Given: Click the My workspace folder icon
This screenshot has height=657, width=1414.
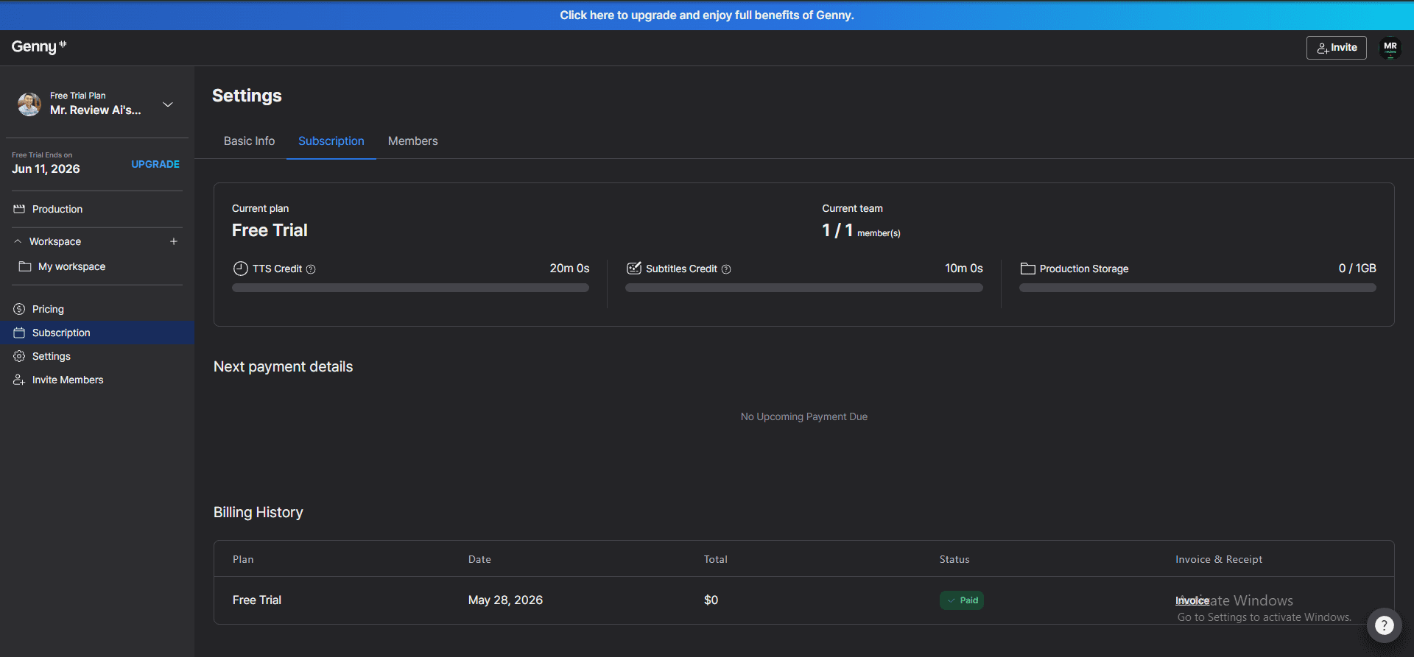Looking at the screenshot, I should tap(25, 266).
